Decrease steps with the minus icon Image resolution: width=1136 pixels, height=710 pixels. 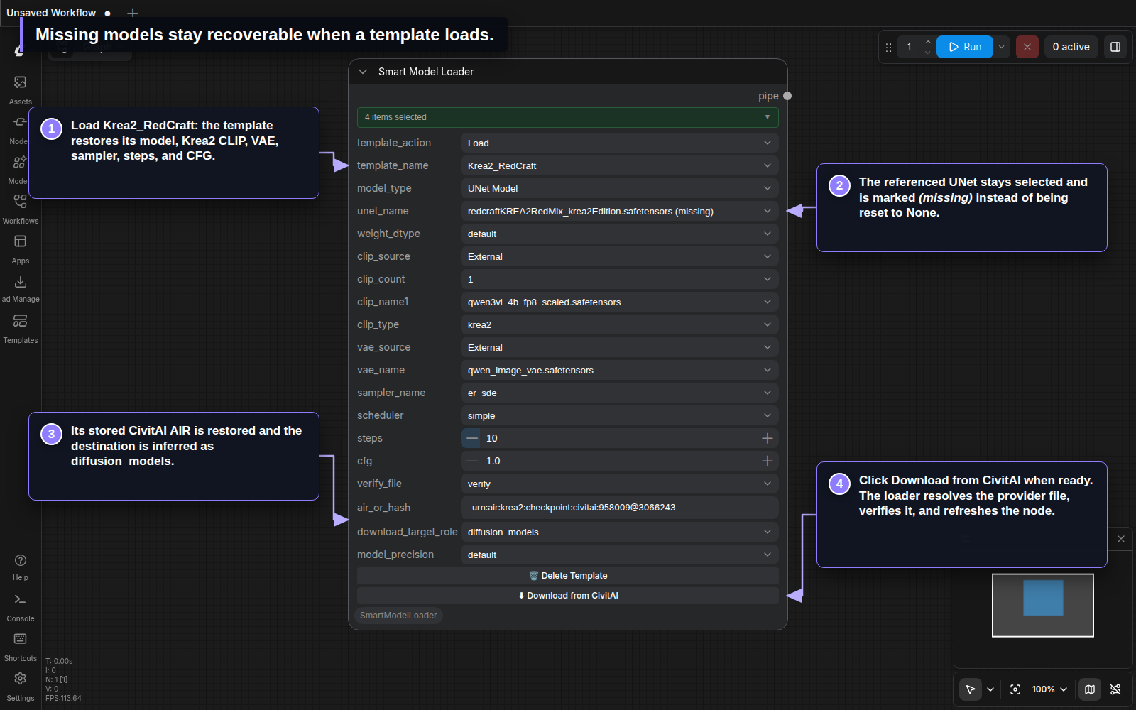point(471,438)
